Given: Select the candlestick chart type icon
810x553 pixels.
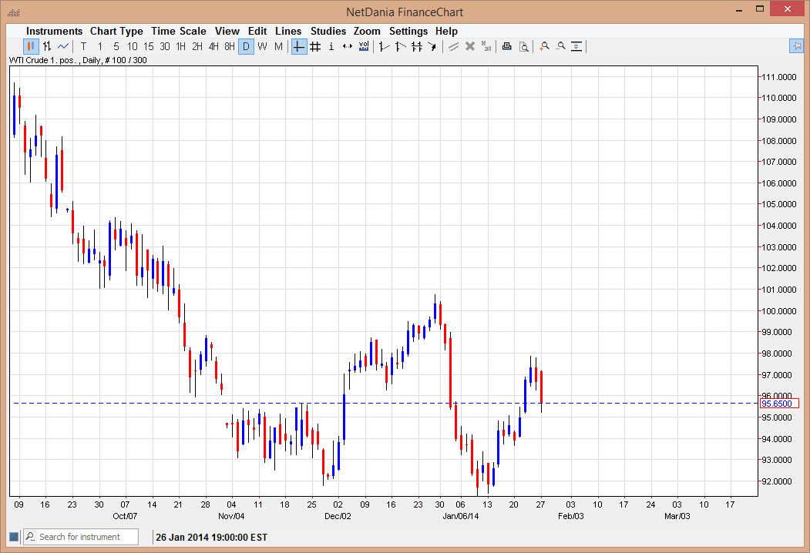Looking at the screenshot, I should (x=32, y=46).
